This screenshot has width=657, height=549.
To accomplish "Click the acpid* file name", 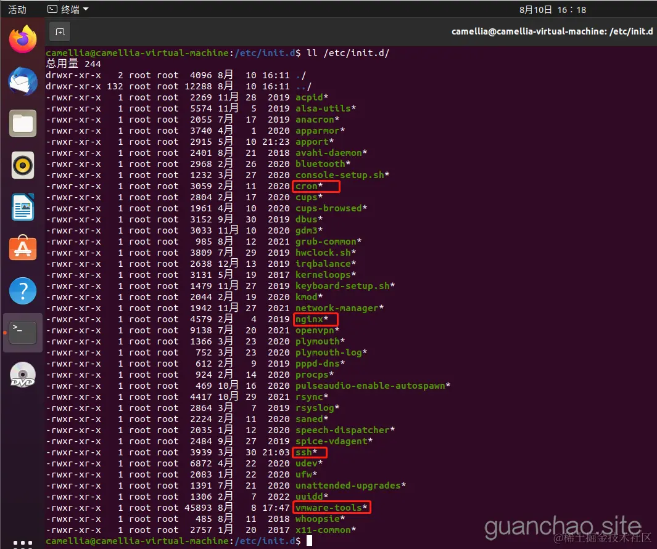I will coord(312,97).
